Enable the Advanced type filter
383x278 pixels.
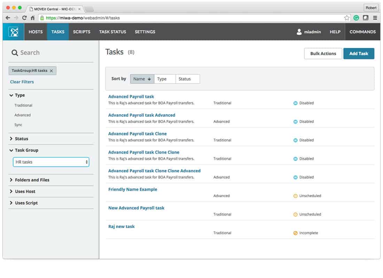click(23, 115)
